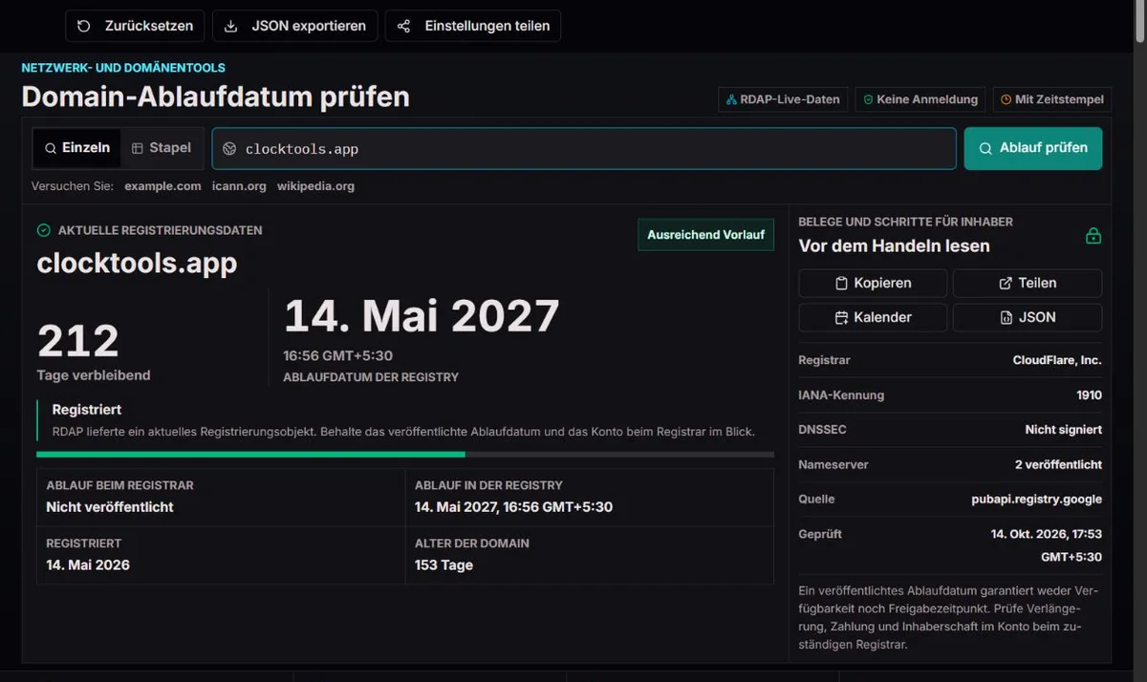The image size is (1147, 682).
Task: Click the Ablauf prüfen button
Action: click(1033, 148)
